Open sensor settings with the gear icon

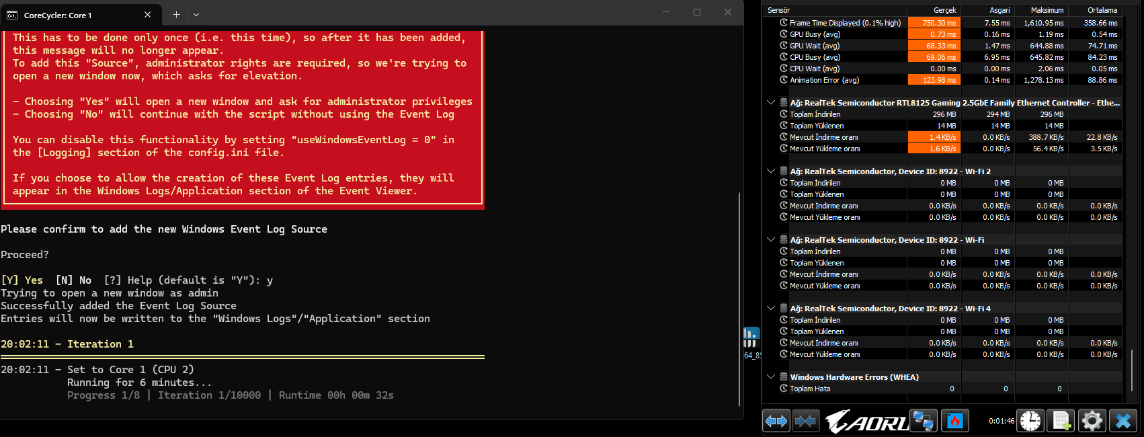(1092, 421)
